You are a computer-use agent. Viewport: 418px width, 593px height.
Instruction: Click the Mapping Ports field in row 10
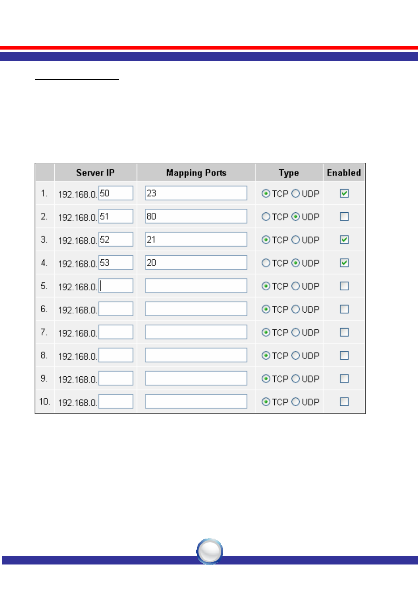click(x=196, y=401)
